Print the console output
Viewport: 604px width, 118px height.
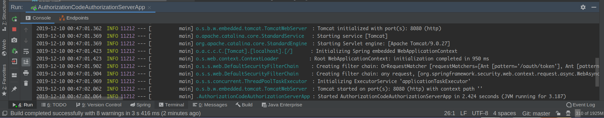point(26,73)
